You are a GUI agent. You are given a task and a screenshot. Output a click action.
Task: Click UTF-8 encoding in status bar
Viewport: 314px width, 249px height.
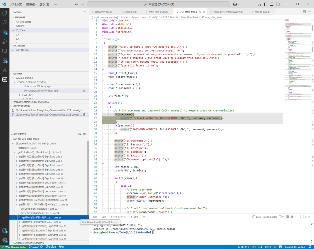click(268, 247)
